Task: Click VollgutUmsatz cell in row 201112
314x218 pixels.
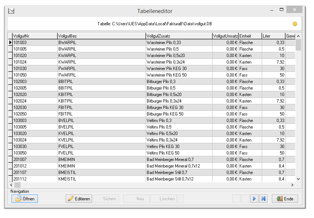Action: coord(225,179)
